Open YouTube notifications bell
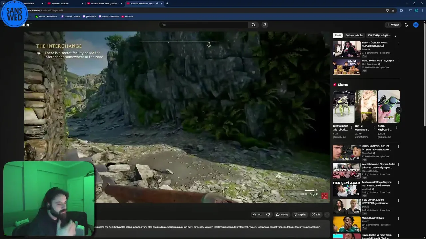426x239 pixels. coord(406,25)
